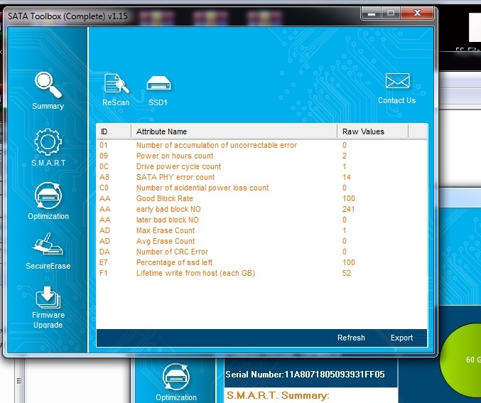The image size is (481, 403).
Task: Close the SATA Toolbox window
Action: click(x=417, y=13)
